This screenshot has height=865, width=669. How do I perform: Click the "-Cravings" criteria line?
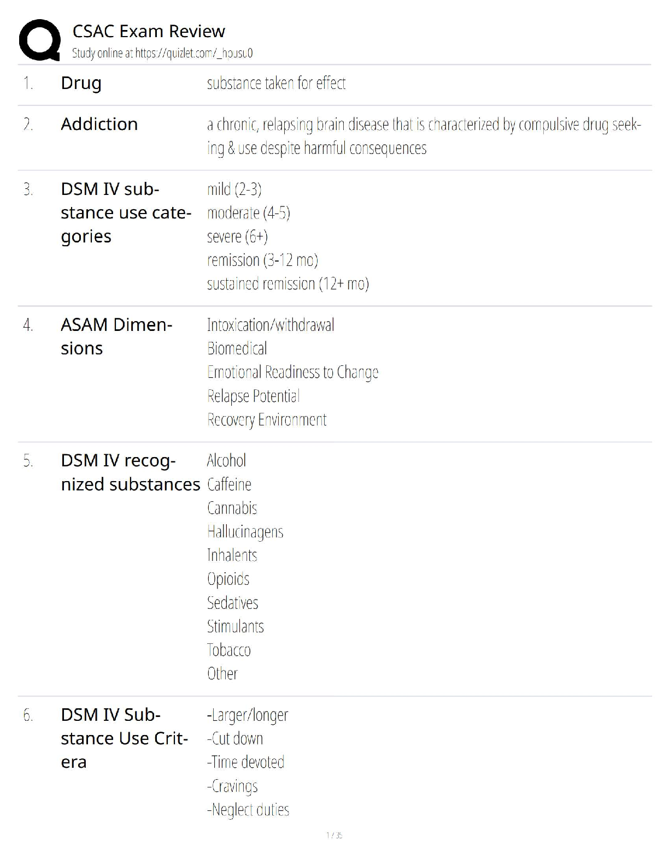pos(232,786)
